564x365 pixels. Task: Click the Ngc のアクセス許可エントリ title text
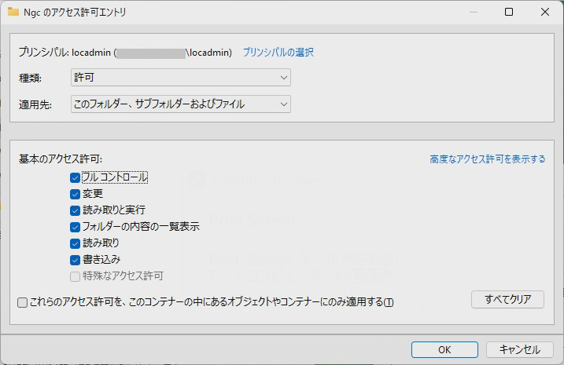(75, 13)
